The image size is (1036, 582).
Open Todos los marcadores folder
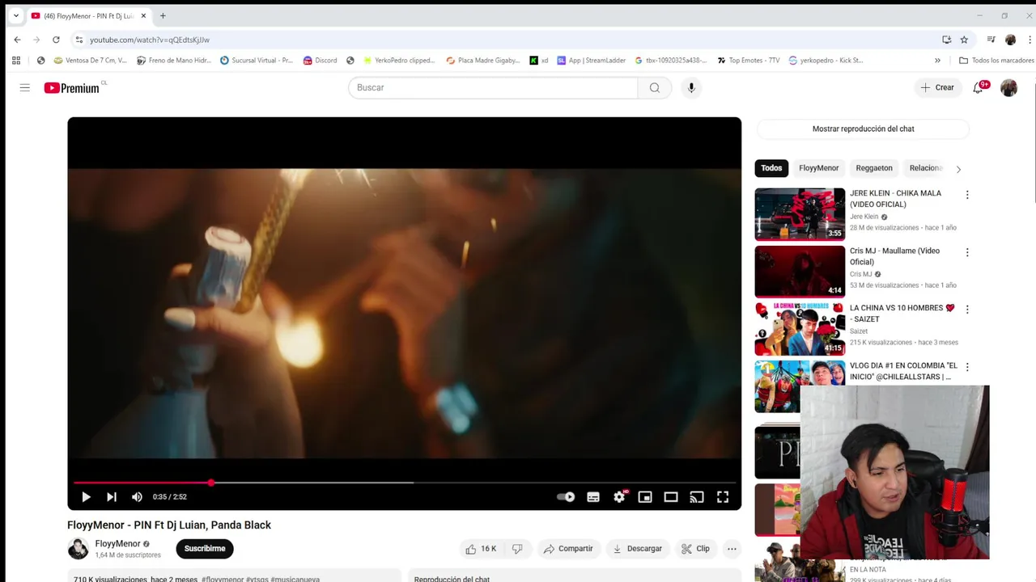[996, 60]
